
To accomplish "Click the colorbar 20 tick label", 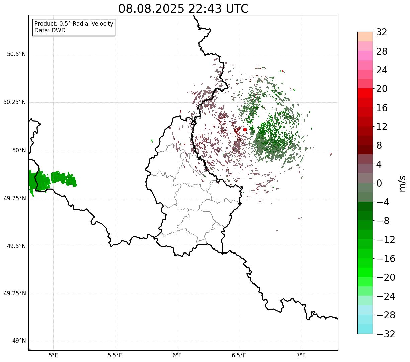I will (382, 89).
